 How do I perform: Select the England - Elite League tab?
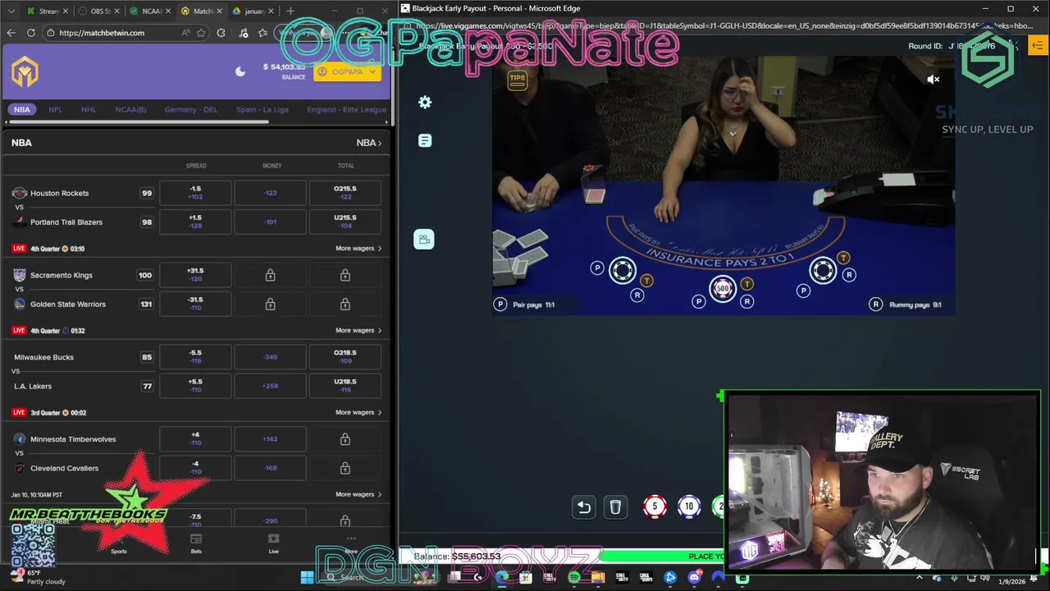coord(347,109)
